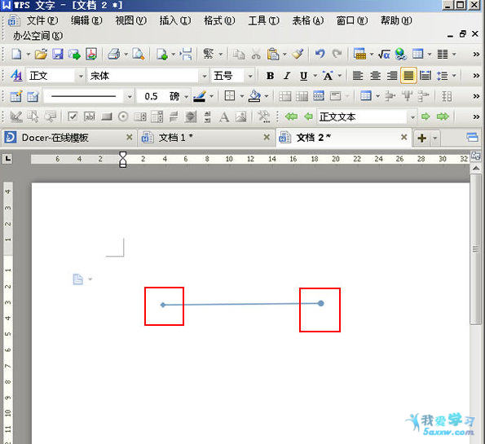Switch to the 文档 1 tab
This screenshot has width=485, height=444.
(x=176, y=138)
